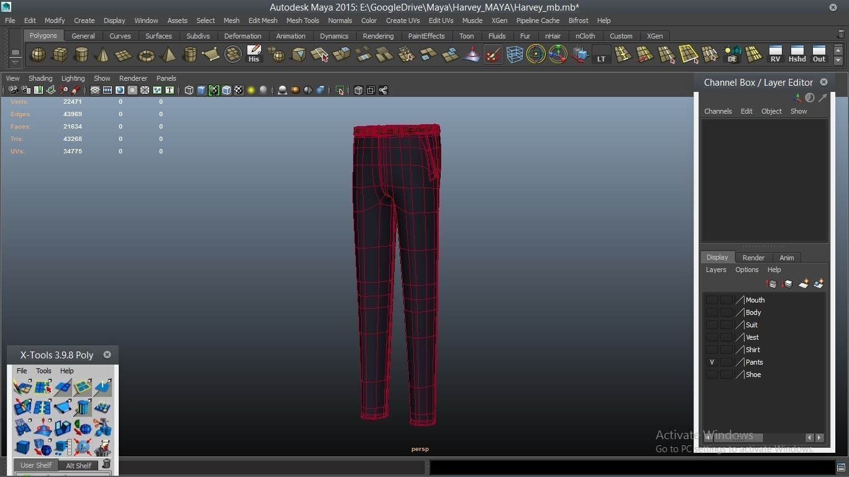
Task: Click the trash icon in X-Tools
Action: pos(106,464)
